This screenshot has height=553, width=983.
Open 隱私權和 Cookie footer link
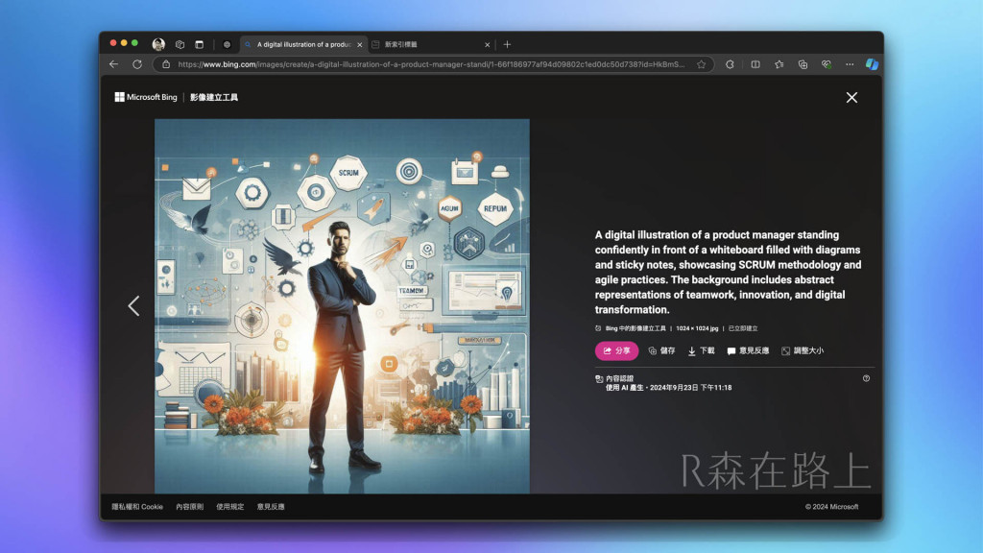pyautogui.click(x=137, y=507)
